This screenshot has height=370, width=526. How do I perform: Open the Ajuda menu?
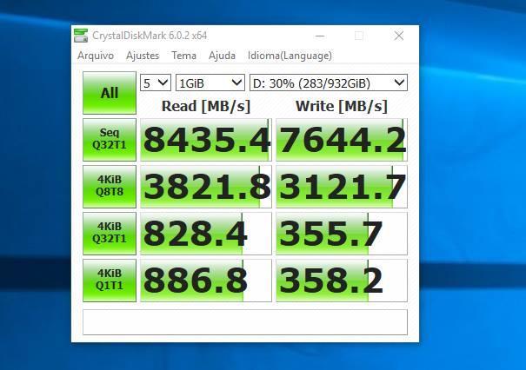coord(222,56)
